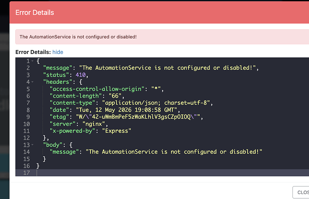The width and height of the screenshot is (309, 199).
Task: Click the etag value string
Action: coord(138,117)
